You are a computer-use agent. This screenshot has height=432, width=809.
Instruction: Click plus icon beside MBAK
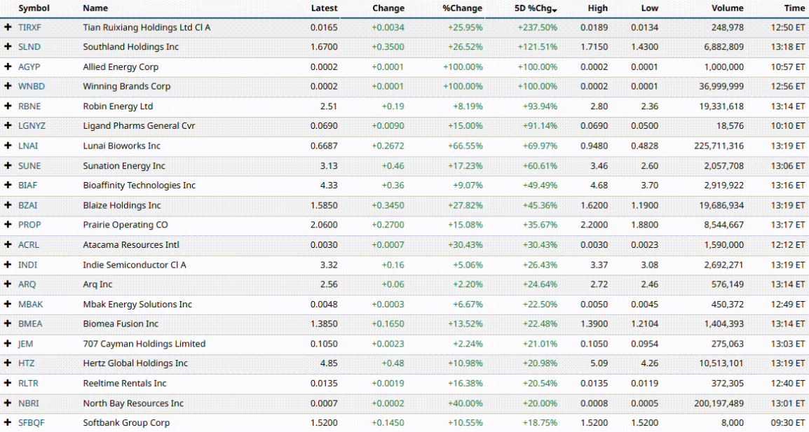point(8,304)
